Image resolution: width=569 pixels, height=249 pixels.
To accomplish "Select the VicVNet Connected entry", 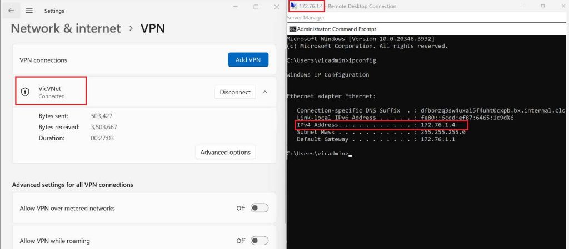I will [52, 92].
